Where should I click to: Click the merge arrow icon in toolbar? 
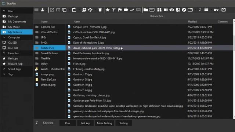200,10
